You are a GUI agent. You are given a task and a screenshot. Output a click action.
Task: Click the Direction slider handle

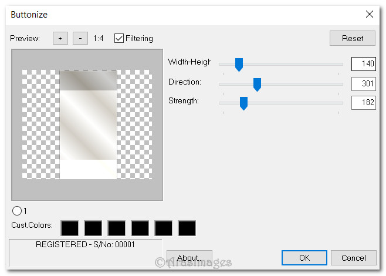tap(257, 84)
